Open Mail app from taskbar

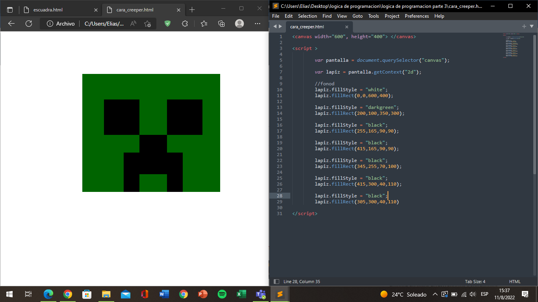[x=125, y=294]
